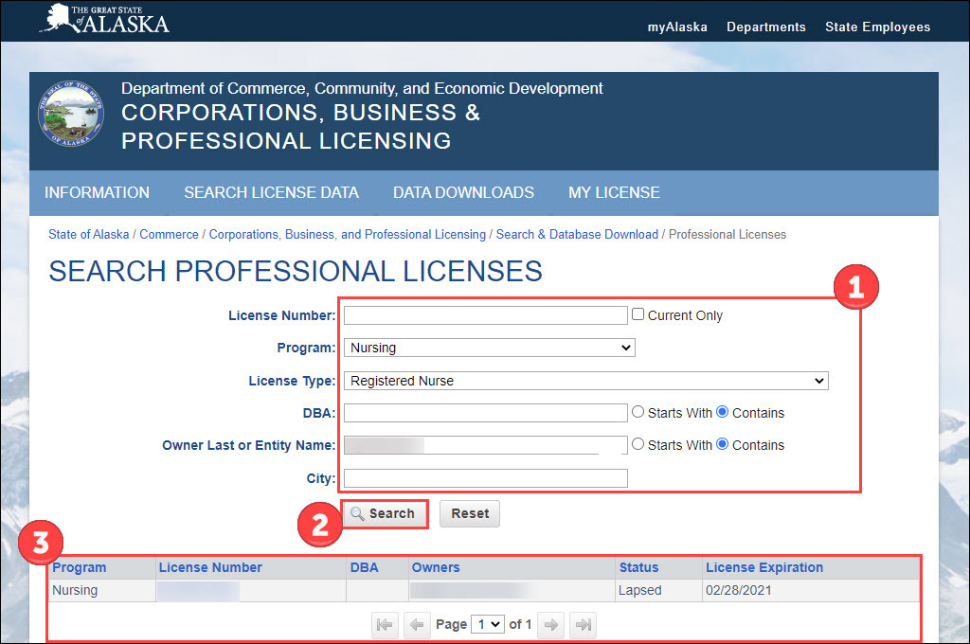Viewport: 970px width, 644px height.
Task: Focus the City input field
Action: pos(486,478)
